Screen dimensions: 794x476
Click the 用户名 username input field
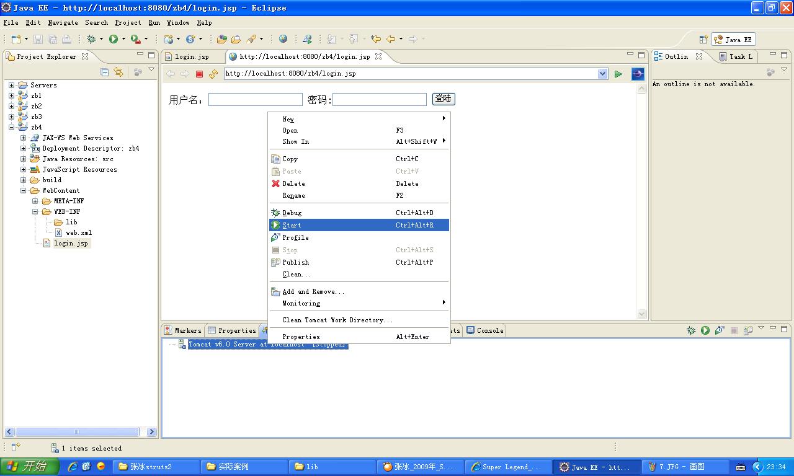coord(256,99)
